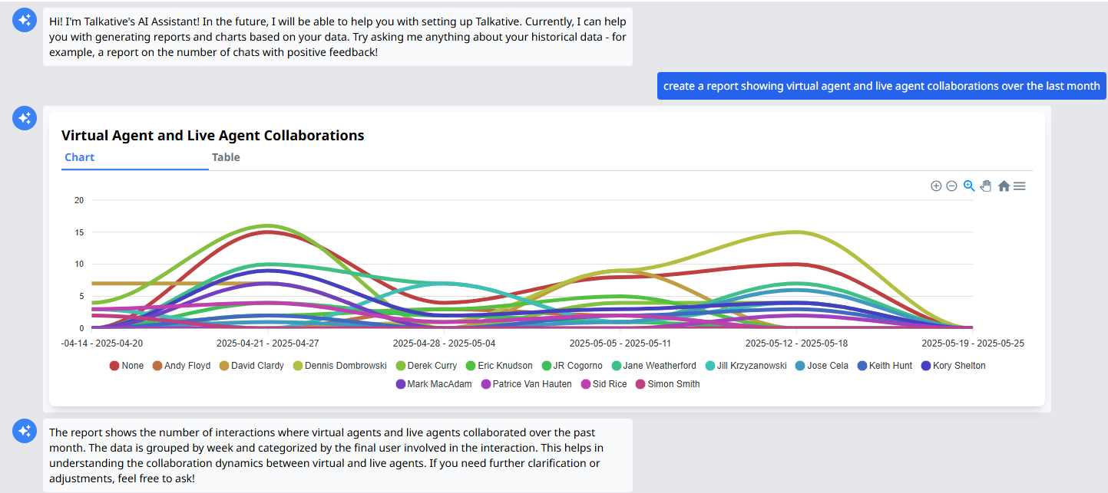Click the chart zoom out minus icon
Viewport: 1108px width, 493px height.
[x=951, y=186]
